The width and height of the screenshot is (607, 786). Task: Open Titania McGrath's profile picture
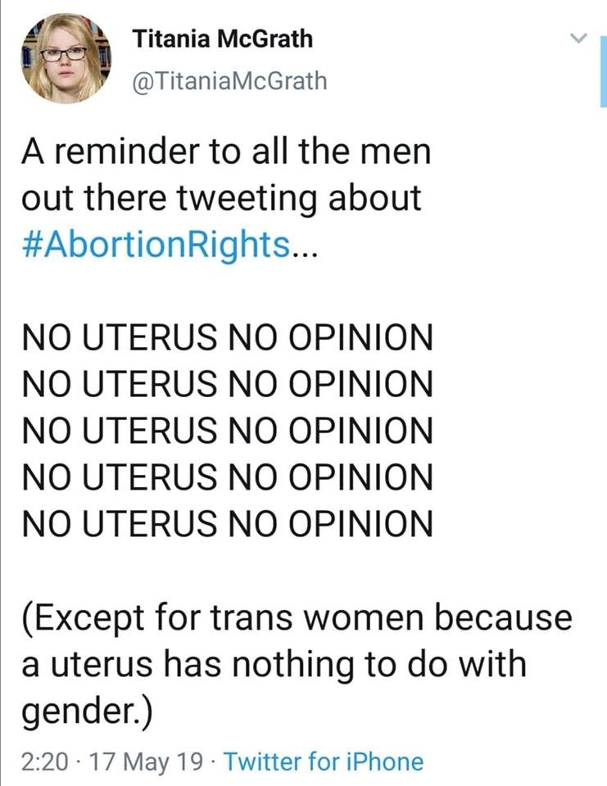tap(66, 59)
